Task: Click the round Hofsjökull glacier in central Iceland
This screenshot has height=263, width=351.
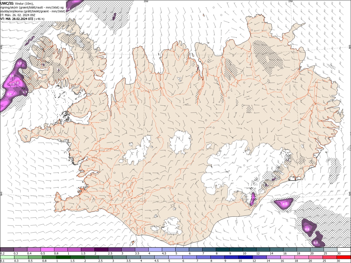Action: pyautogui.click(x=180, y=142)
